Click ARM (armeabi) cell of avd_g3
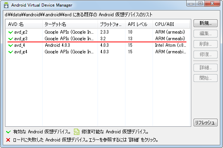Image resolution: width=223 pixels, height=148 pixels. 170,39
